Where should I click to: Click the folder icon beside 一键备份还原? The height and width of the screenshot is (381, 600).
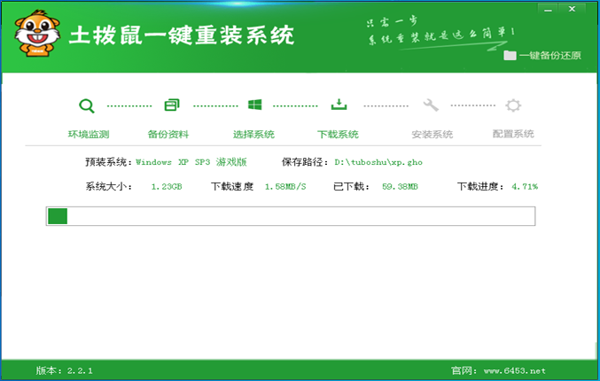[x=510, y=55]
